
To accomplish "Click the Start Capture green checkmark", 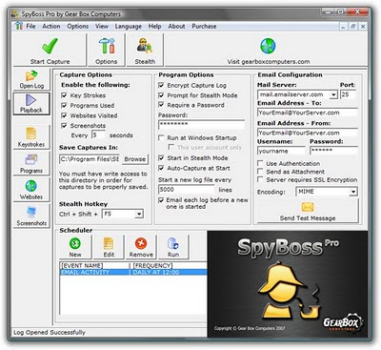I will pyautogui.click(x=50, y=46).
